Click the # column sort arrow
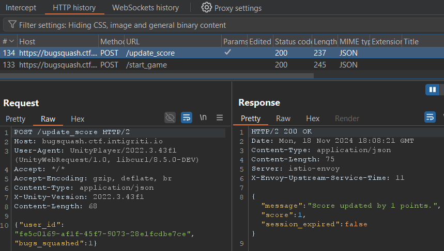 pos(12,41)
